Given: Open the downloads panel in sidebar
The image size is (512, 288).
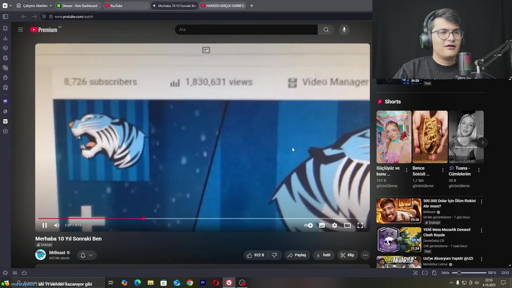Looking at the screenshot, I should click(x=5, y=38).
